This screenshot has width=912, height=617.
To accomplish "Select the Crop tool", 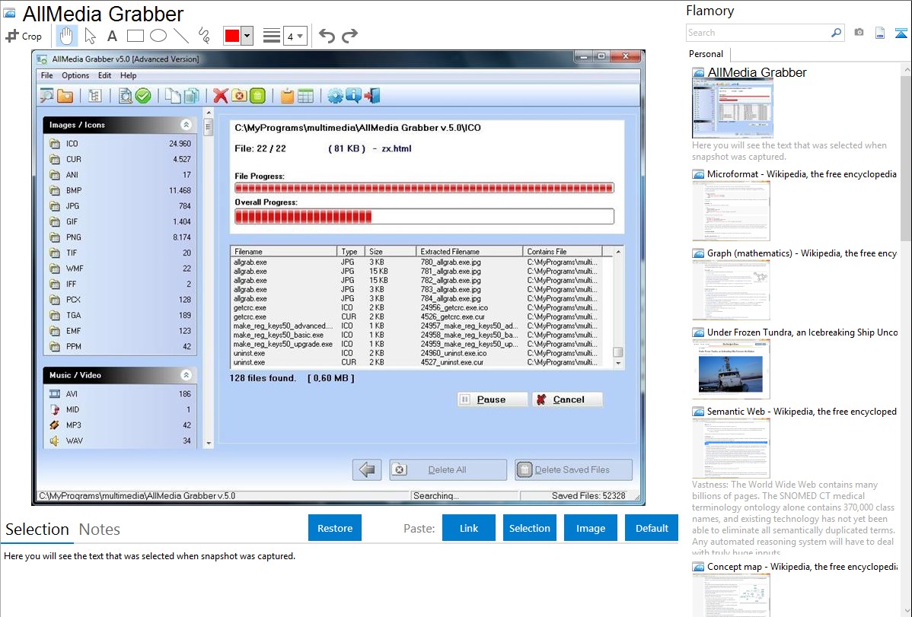I will tap(24, 36).
